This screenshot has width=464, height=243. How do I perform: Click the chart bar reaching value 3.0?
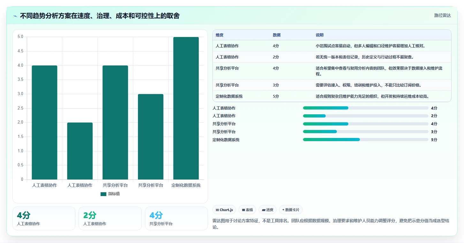(x=150, y=137)
